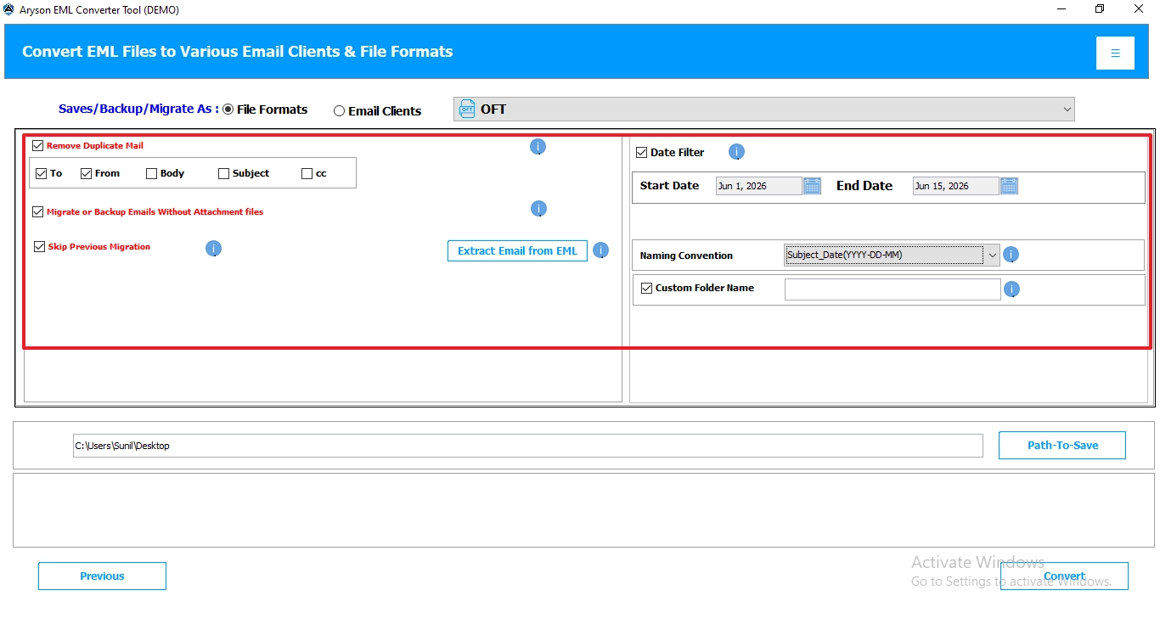
Task: Click Aryson app logo in title bar
Action: pyautogui.click(x=9, y=9)
